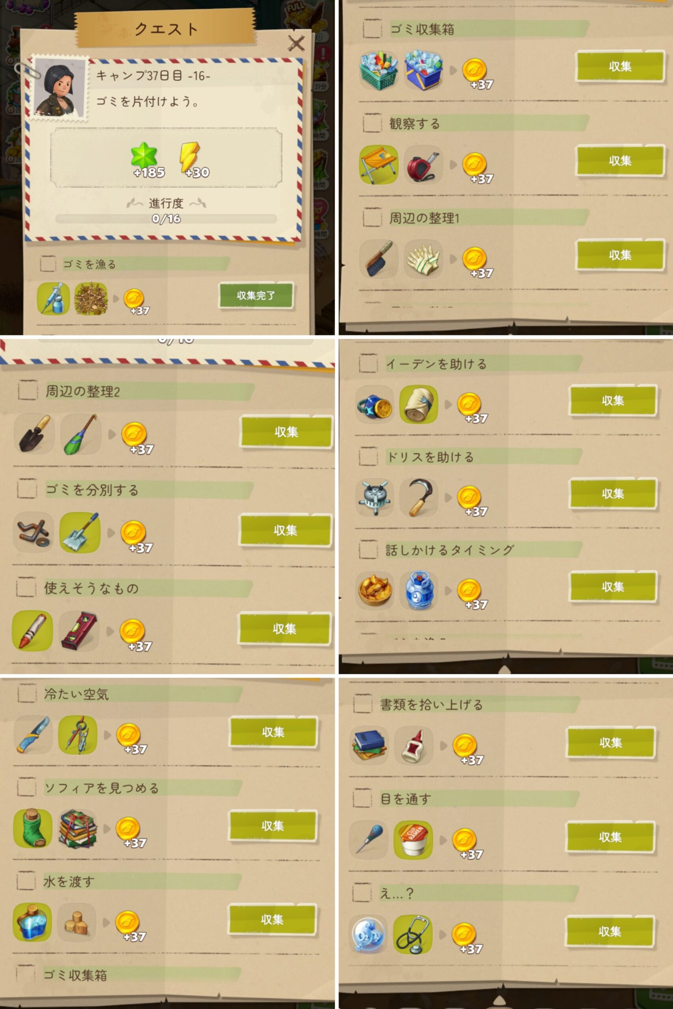Click 収集 button for 水を渡す
The width and height of the screenshot is (673, 1009).
click(272, 920)
